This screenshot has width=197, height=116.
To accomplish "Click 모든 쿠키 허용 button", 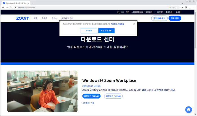I will point(106,31).
